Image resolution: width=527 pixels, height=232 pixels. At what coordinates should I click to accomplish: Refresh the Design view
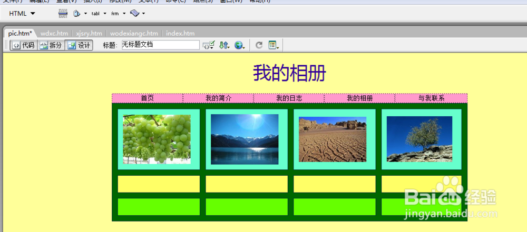pyautogui.click(x=259, y=45)
